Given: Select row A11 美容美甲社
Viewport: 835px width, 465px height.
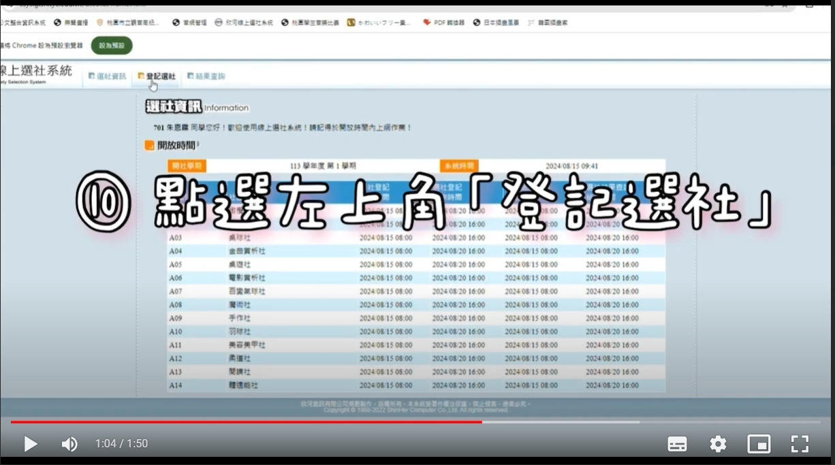Looking at the screenshot, I should 416,345.
